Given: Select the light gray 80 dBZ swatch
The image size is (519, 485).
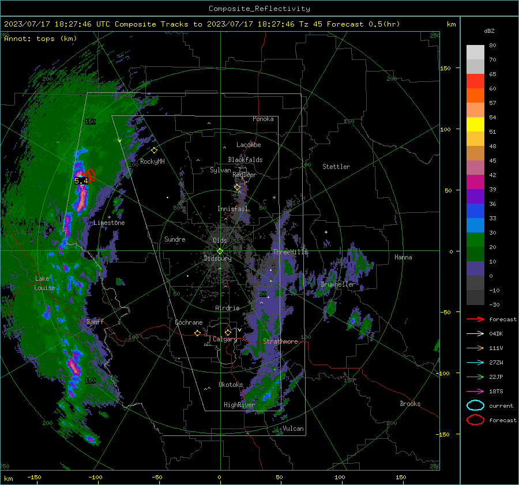Looking at the screenshot, I should coord(475,52).
